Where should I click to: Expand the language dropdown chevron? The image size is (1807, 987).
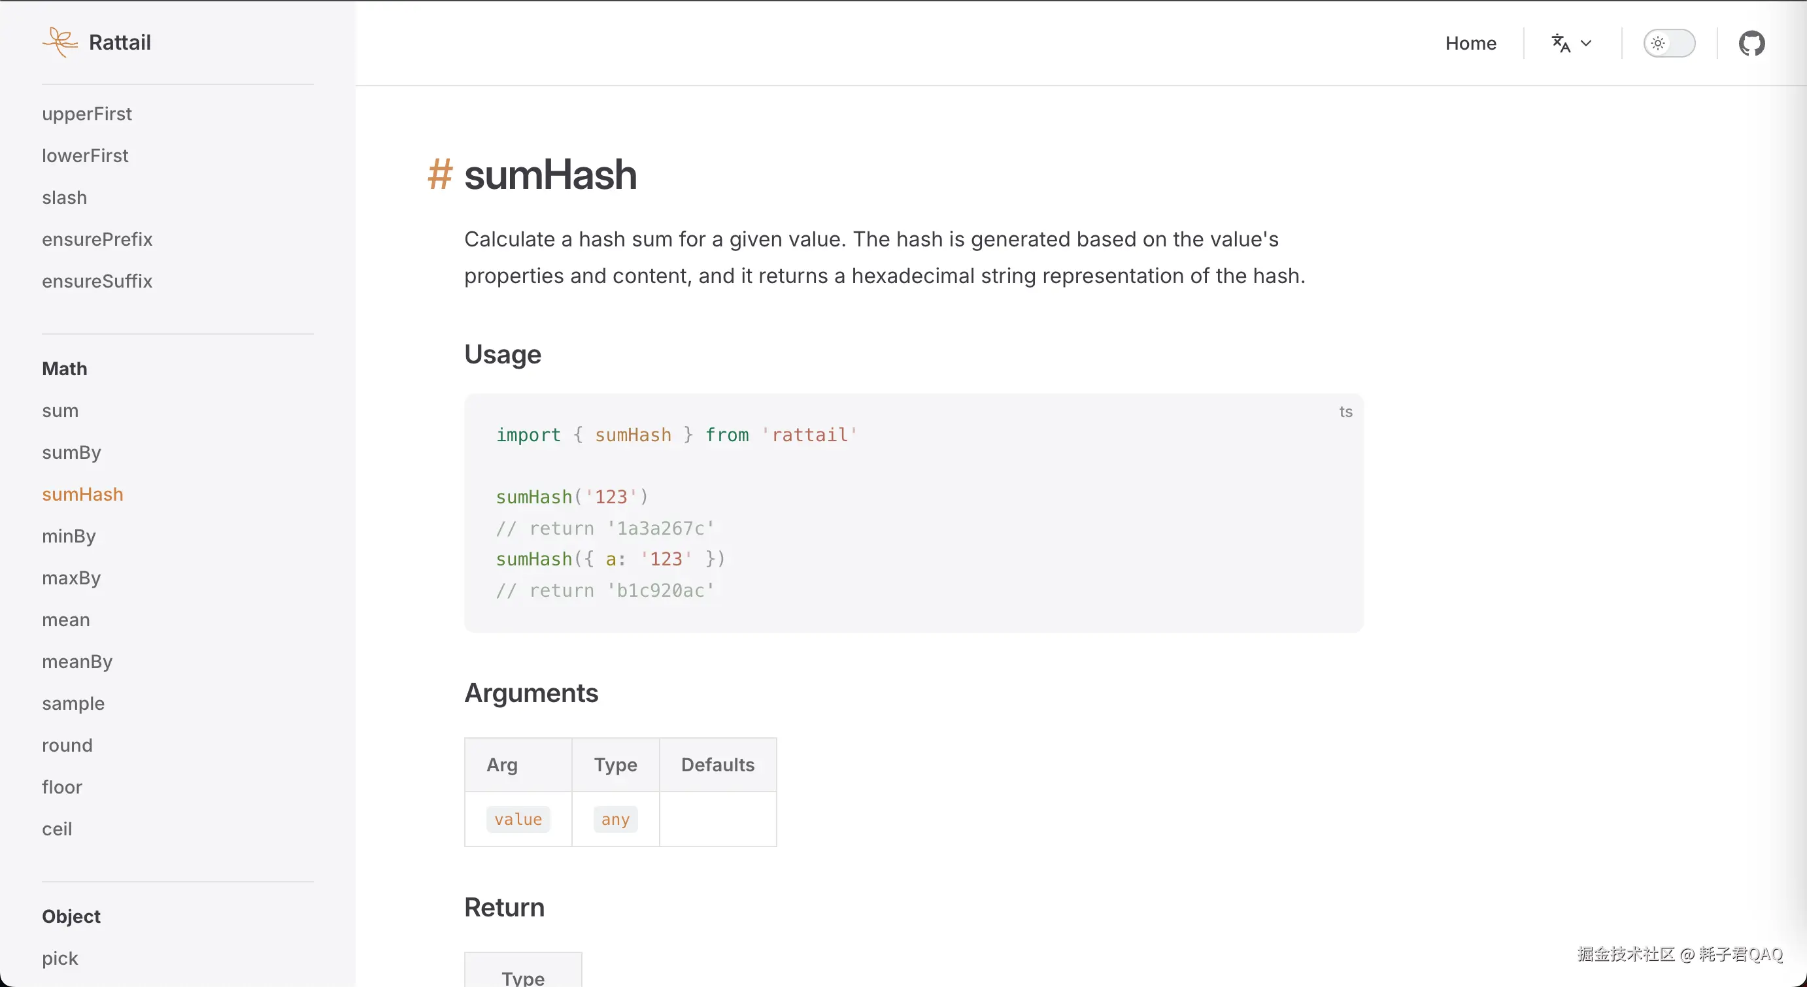click(x=1586, y=44)
